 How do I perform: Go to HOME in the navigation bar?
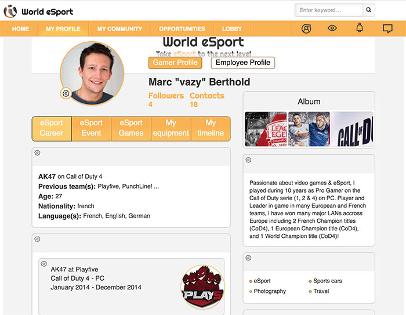coord(20,29)
